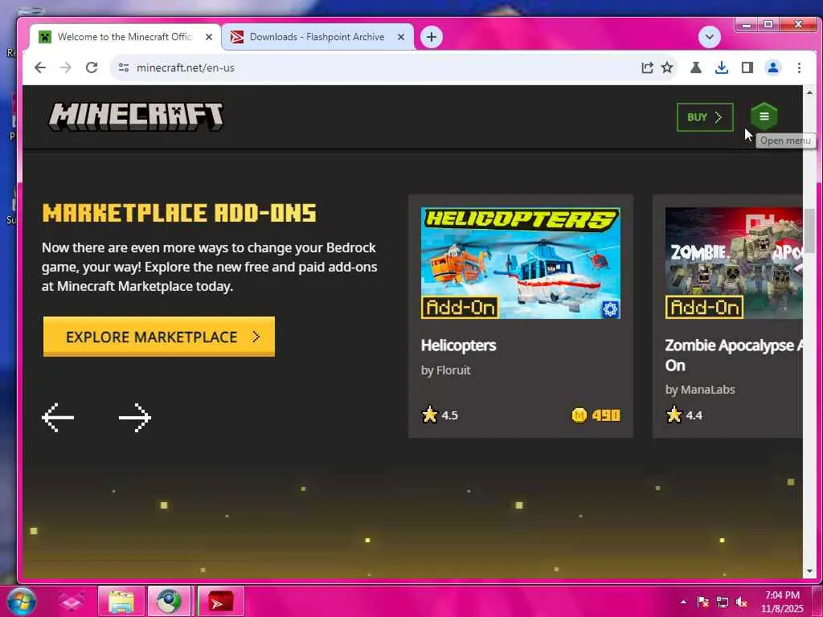Image resolution: width=823 pixels, height=617 pixels.
Task: Bookmark this page with the star
Action: 667,67
